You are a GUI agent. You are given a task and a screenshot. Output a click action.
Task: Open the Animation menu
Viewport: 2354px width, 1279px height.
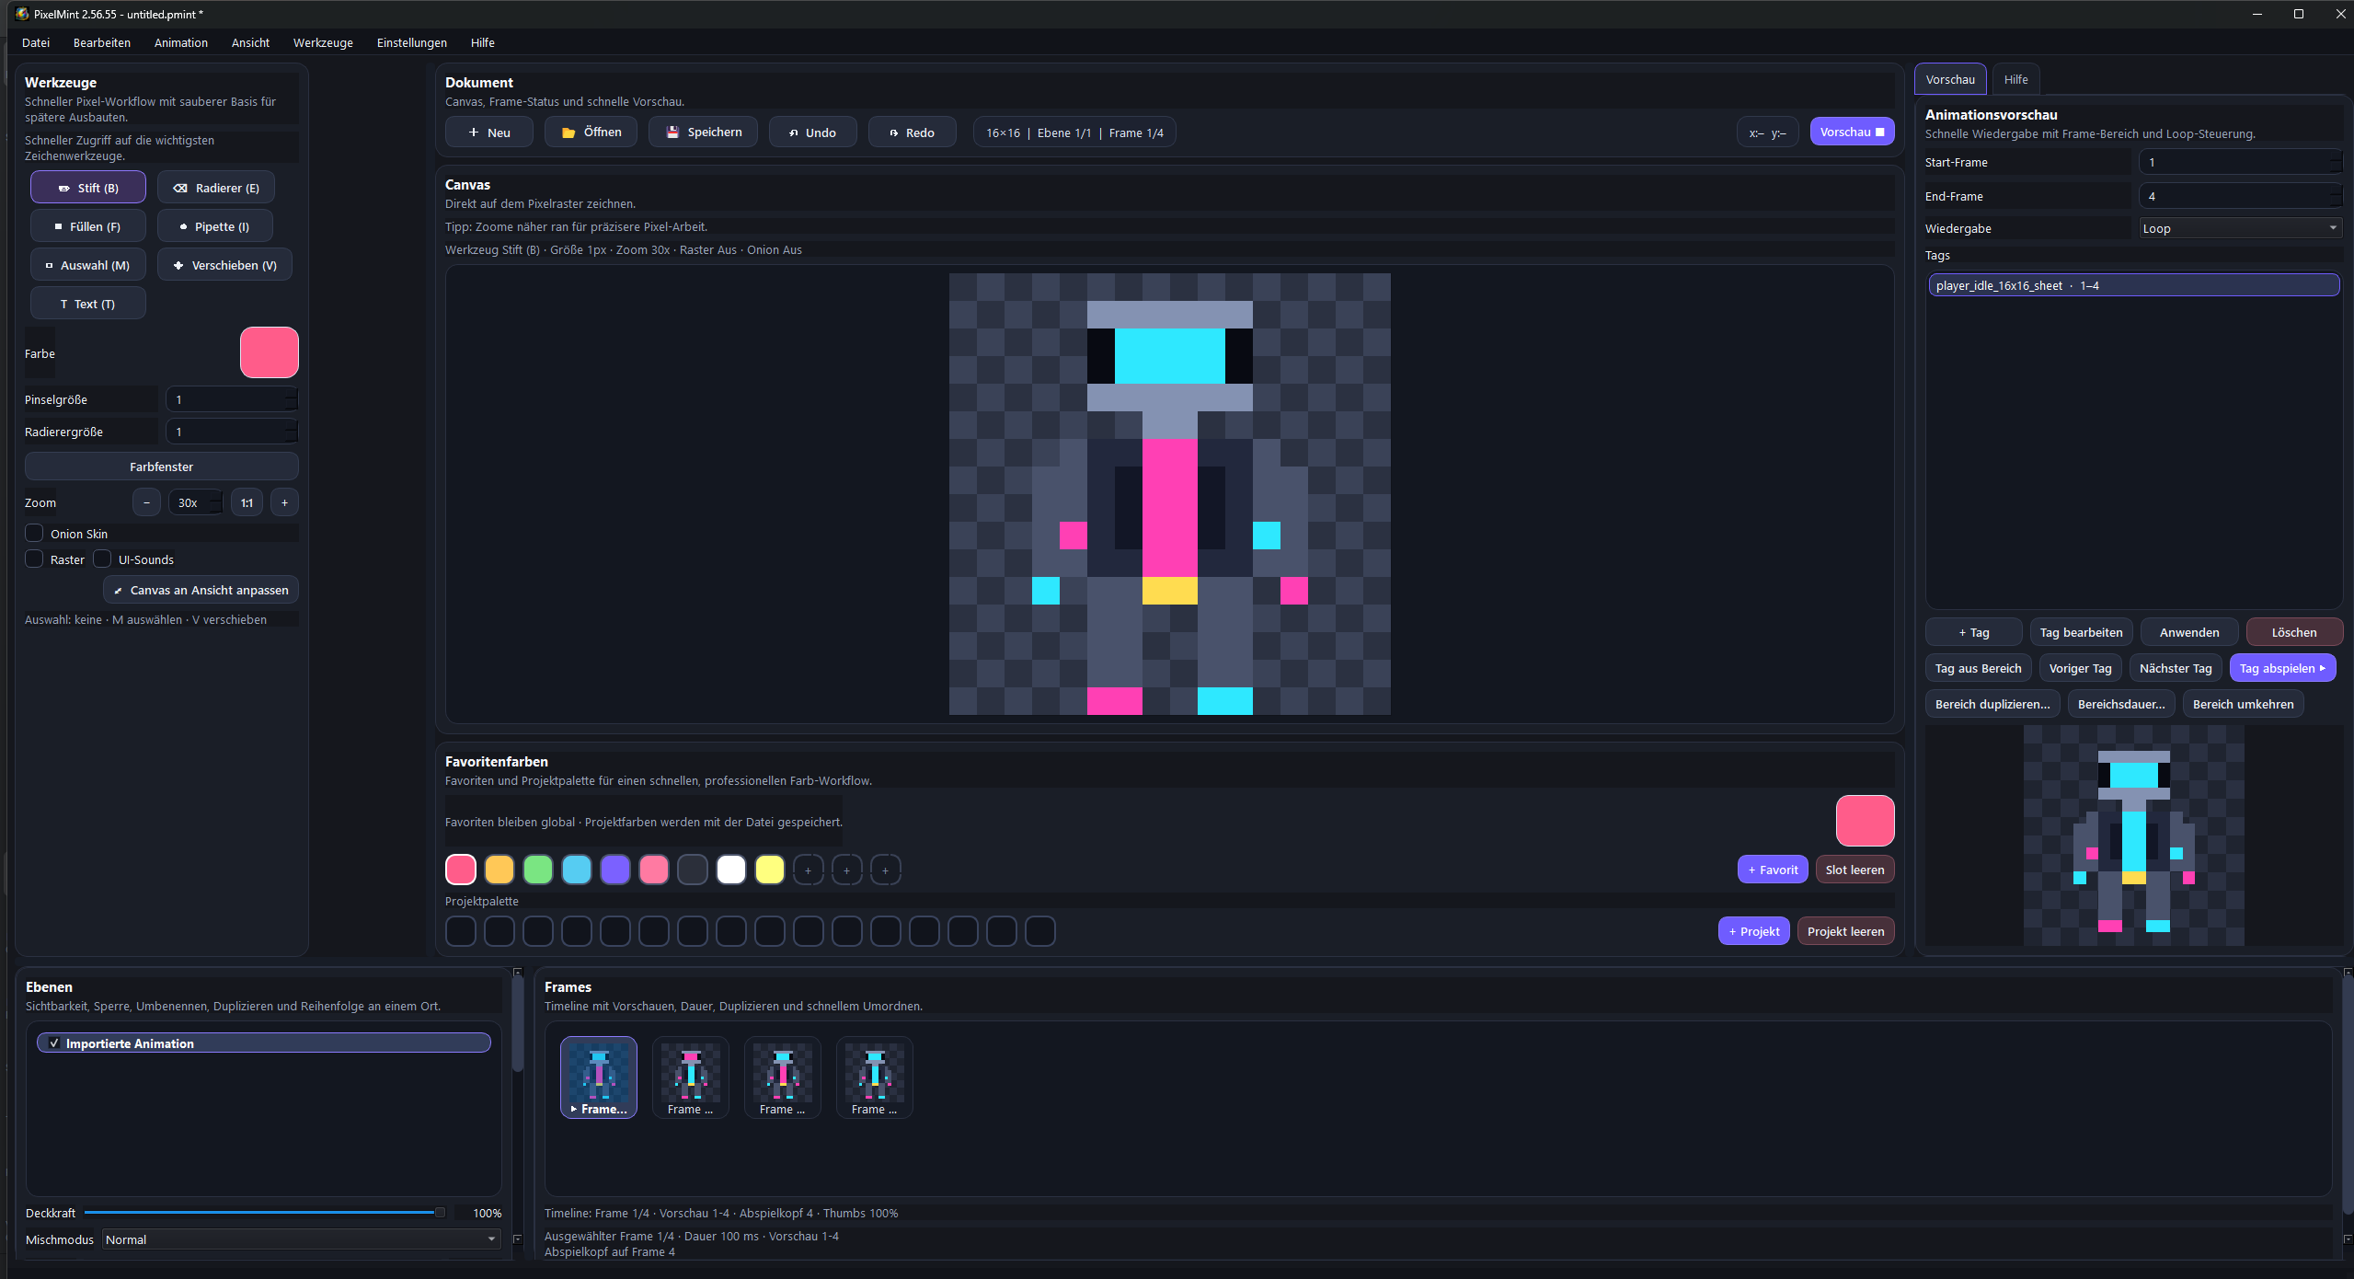point(180,42)
